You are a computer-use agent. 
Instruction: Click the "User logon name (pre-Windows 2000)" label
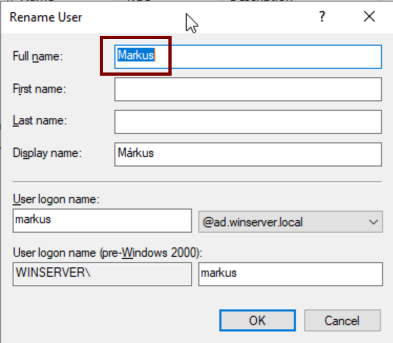point(107,253)
